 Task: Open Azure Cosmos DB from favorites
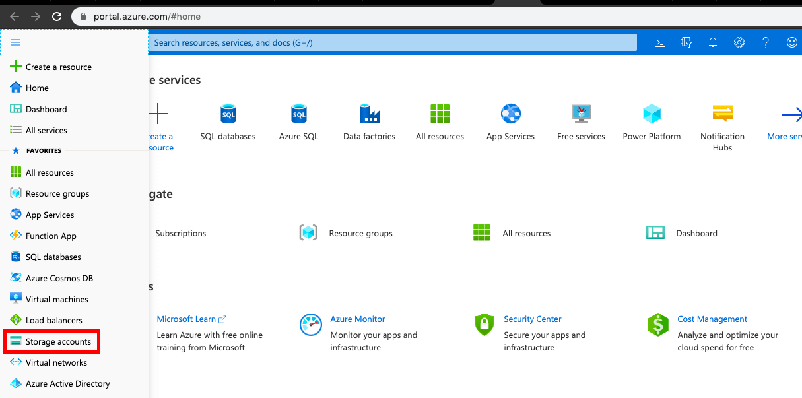59,278
